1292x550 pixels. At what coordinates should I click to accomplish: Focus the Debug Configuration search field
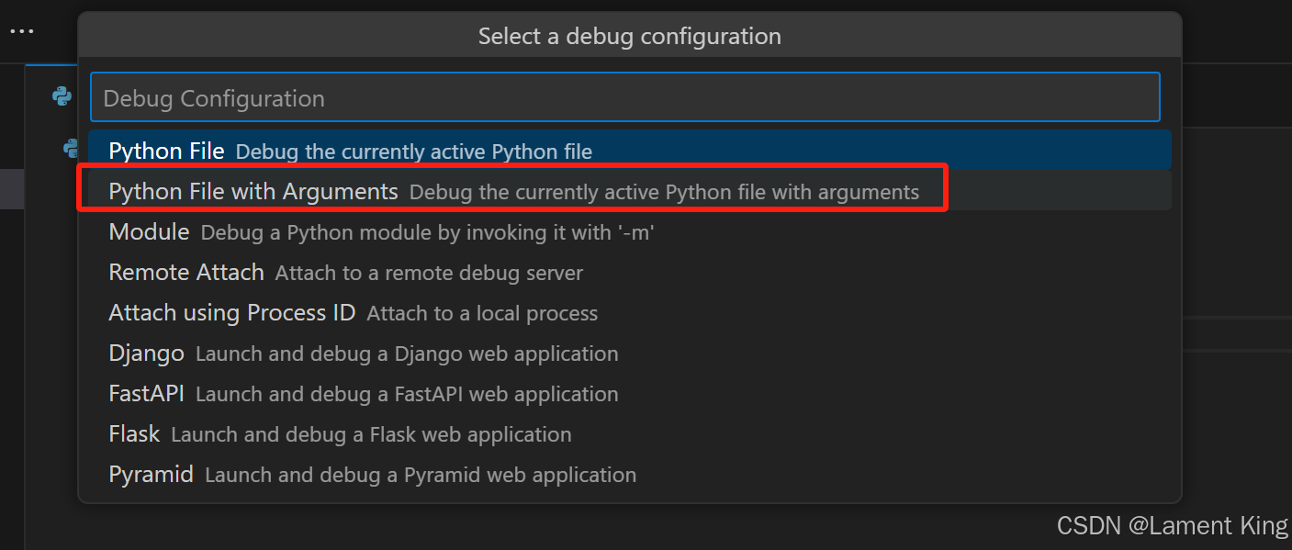click(624, 98)
